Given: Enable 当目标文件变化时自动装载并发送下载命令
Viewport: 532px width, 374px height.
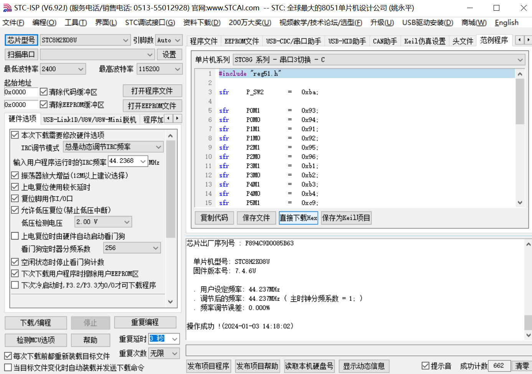Looking at the screenshot, I should (8, 367).
